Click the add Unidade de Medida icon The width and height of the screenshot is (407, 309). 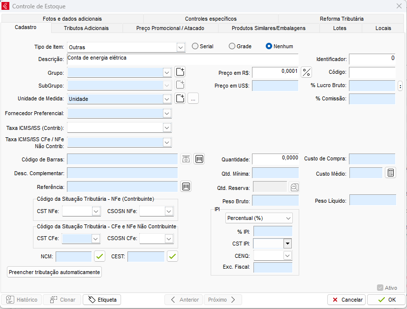[180, 98]
